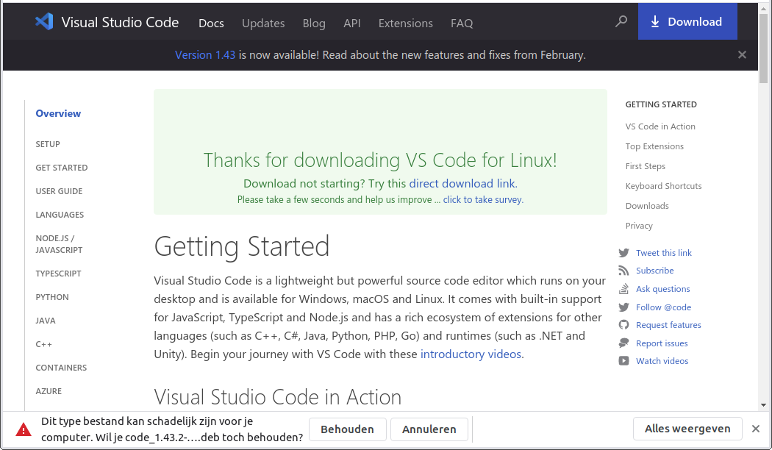Click the Visual Studio Code logo icon
Screen dimensions: 772x450
pyautogui.click(x=44, y=21)
